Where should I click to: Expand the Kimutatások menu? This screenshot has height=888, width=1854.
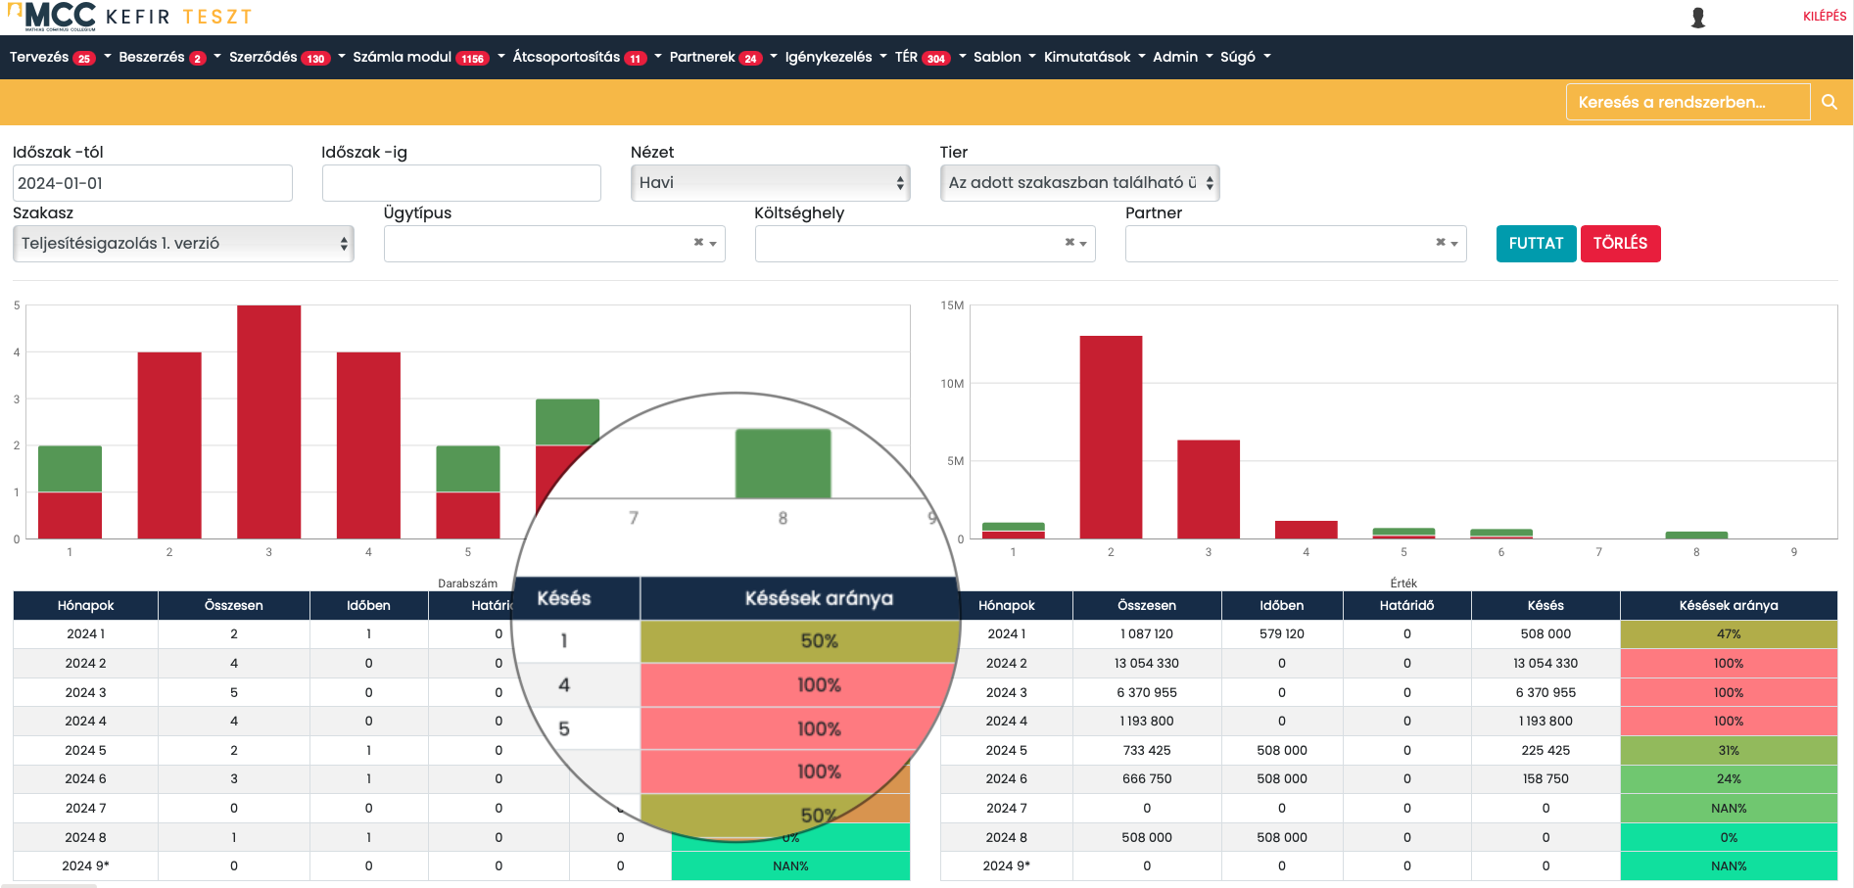1094,57
